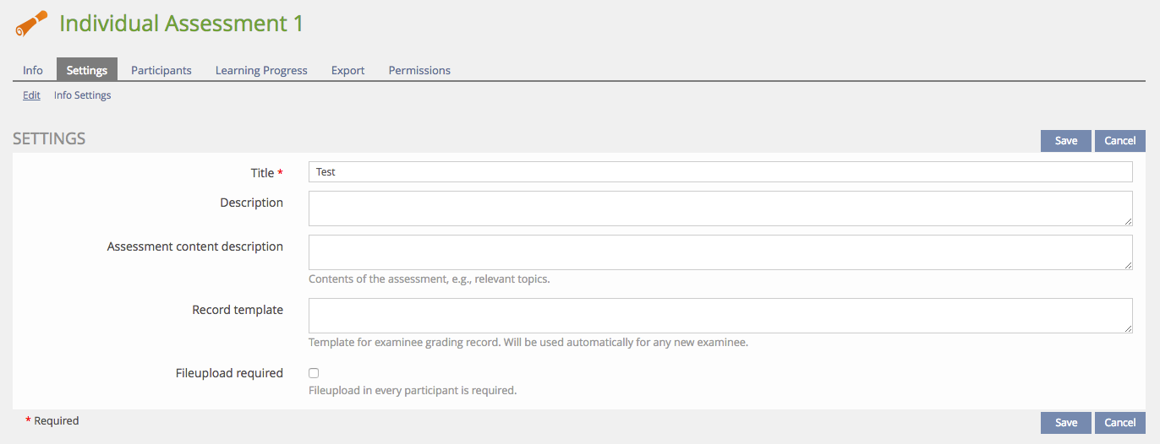Select the Settings tab
The image size is (1160, 444).
87,70
